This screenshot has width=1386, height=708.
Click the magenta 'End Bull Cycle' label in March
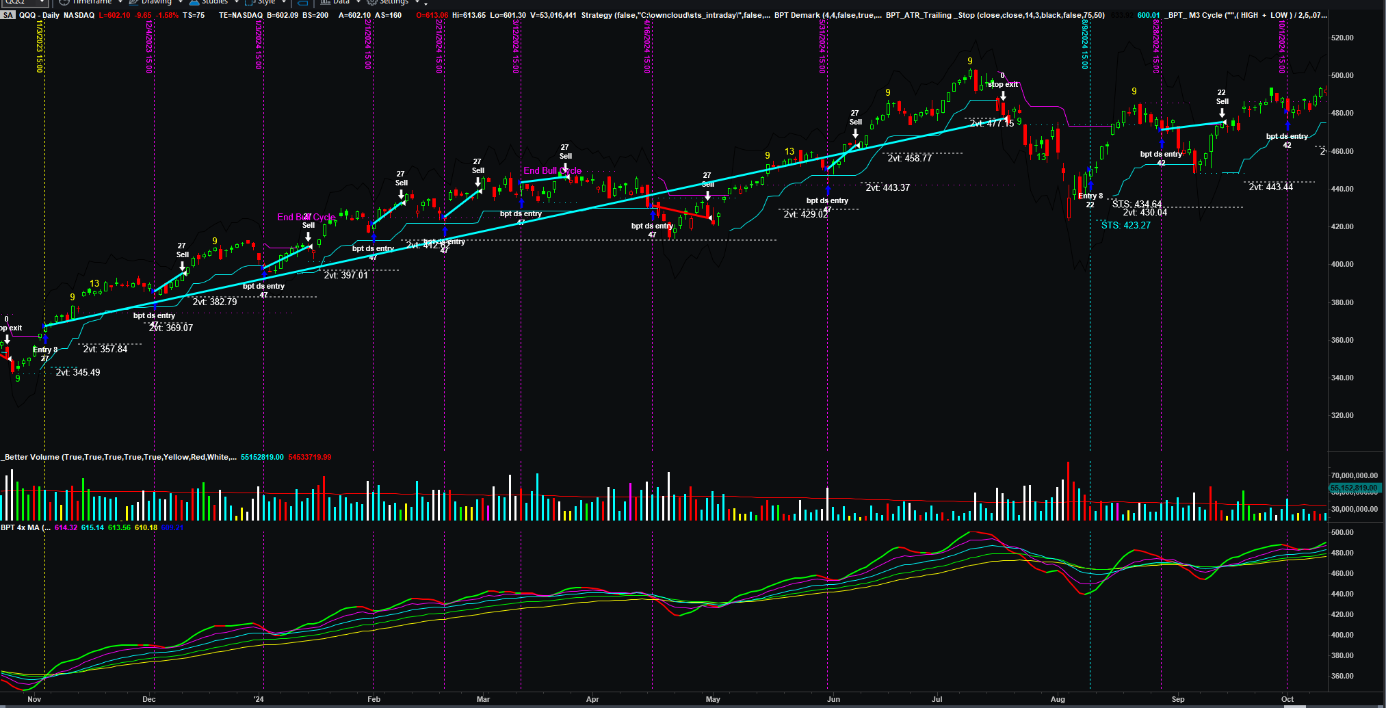point(552,170)
